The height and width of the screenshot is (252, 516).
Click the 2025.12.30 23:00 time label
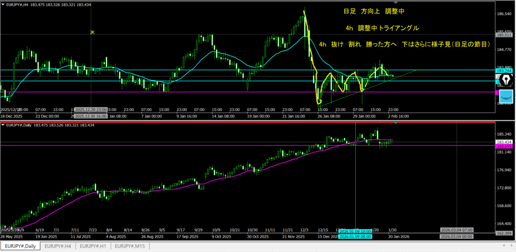(92, 109)
